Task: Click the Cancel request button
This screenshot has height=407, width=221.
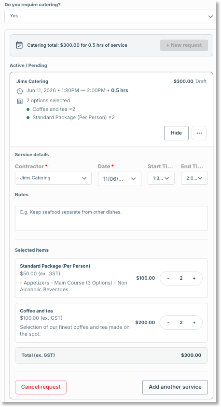Action: tap(41, 387)
